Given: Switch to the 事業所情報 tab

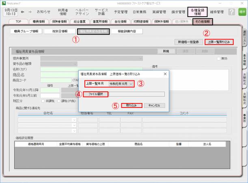Looking at the screenshot, I should click(100, 21).
